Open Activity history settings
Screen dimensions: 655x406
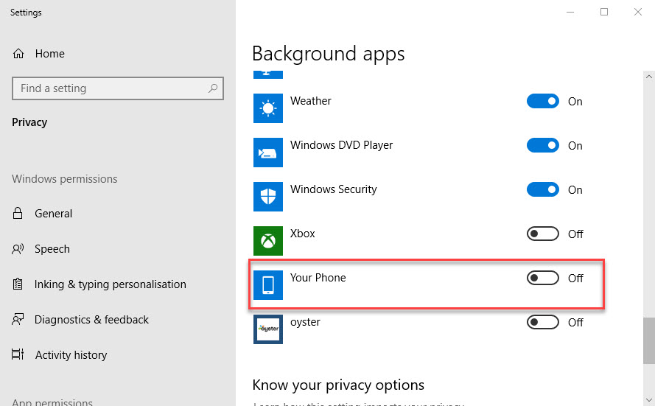(x=71, y=355)
